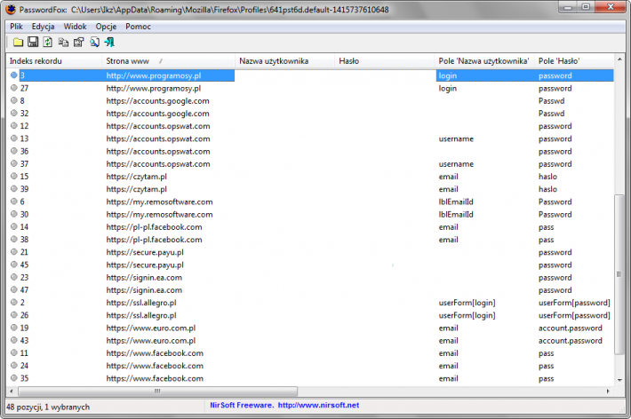
Task: Select ssl.allegro.pl URL in record 26
Action: pos(141,315)
